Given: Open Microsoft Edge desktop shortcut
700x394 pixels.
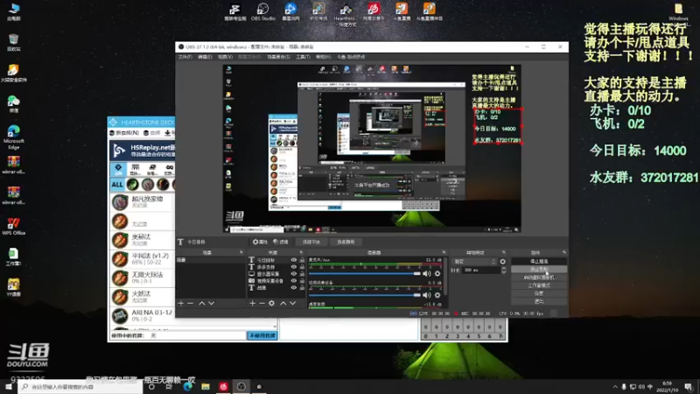Looking at the screenshot, I should point(13,137).
